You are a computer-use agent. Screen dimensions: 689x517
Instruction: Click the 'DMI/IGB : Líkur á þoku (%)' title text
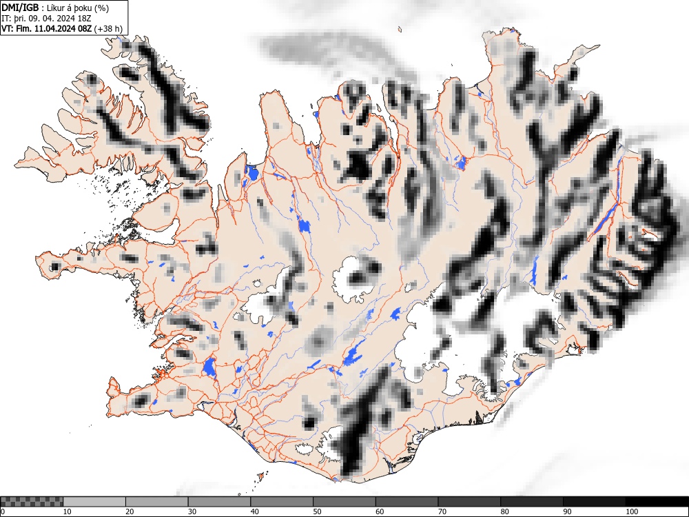[55, 8]
